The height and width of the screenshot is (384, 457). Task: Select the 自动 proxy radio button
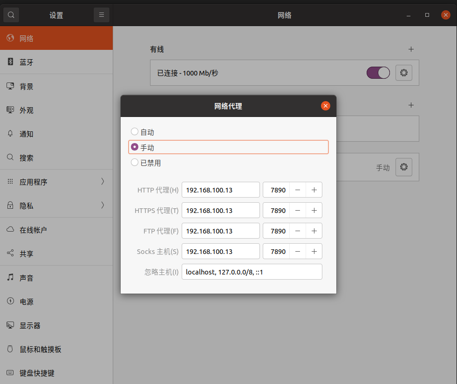pos(134,131)
